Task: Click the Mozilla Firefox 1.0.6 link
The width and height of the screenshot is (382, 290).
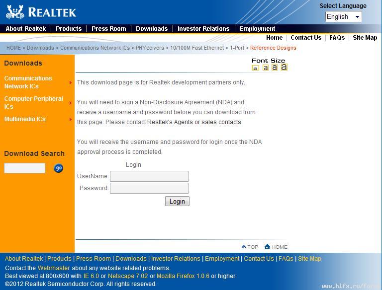Action: (183, 276)
